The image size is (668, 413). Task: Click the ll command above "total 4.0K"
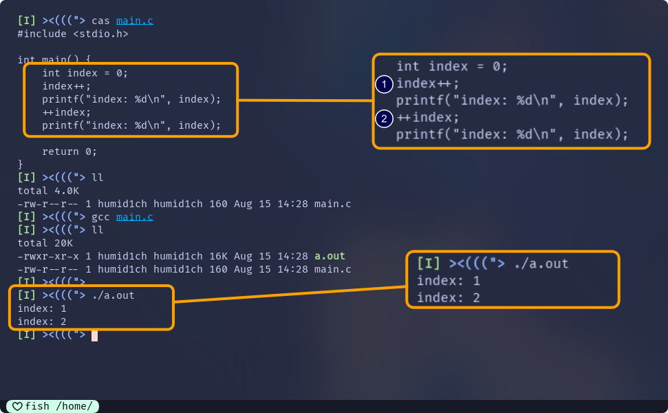pos(97,178)
